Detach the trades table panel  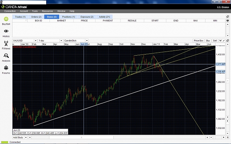point(228,17)
